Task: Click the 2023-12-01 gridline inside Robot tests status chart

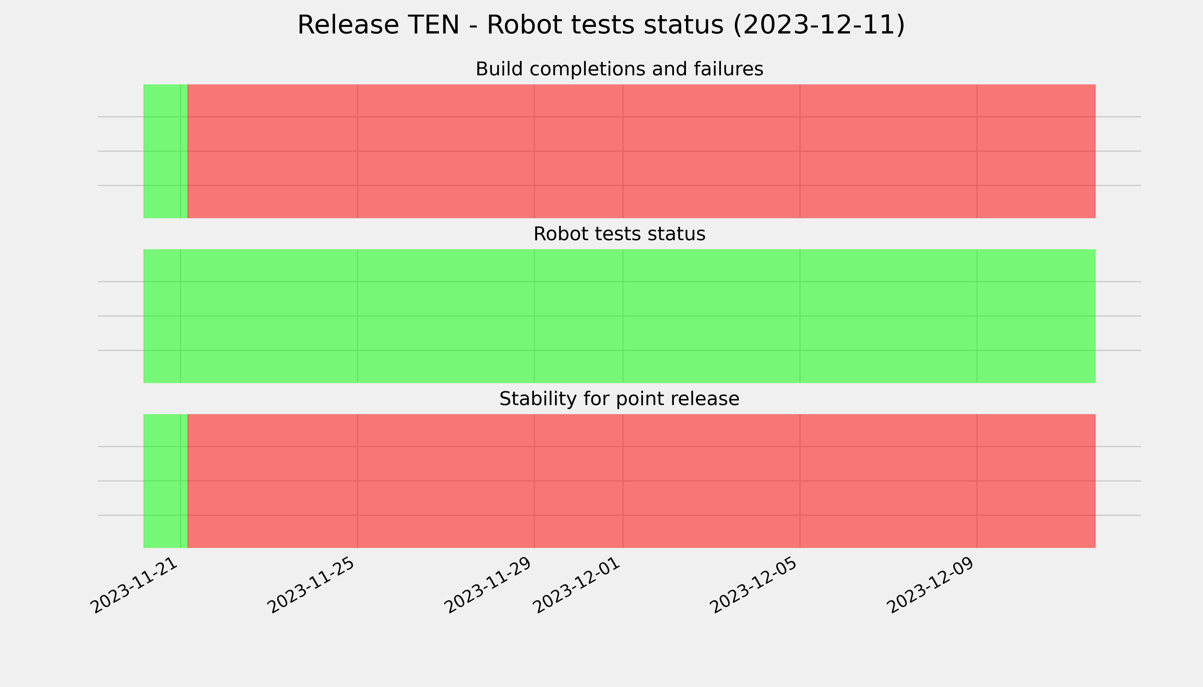Action: 623,316
